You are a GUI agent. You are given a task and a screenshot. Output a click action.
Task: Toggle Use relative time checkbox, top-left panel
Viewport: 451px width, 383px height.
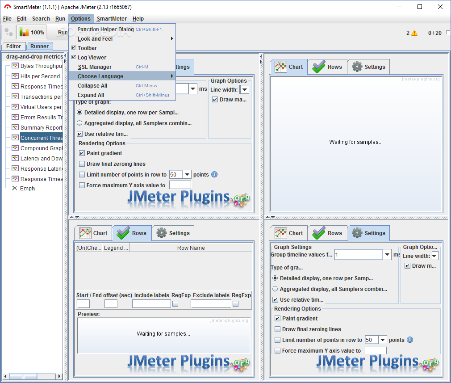pos(79,134)
